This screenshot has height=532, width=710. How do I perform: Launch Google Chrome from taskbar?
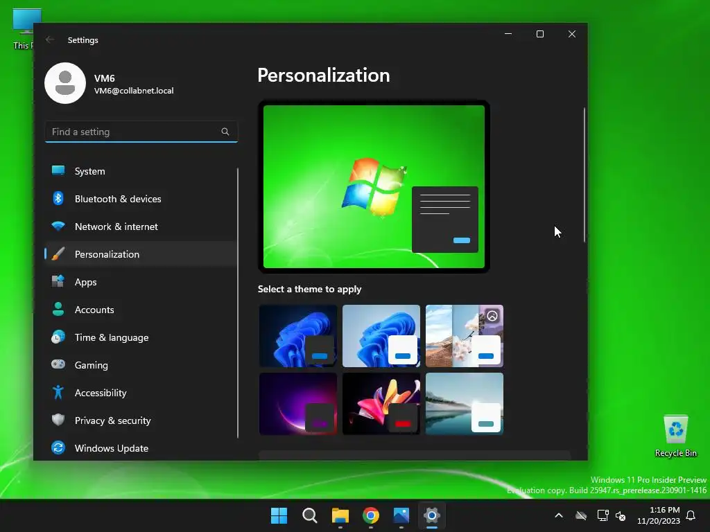[371, 515]
